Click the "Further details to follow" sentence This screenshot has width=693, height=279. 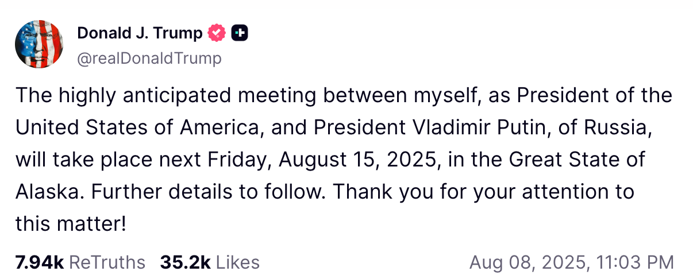(x=209, y=192)
